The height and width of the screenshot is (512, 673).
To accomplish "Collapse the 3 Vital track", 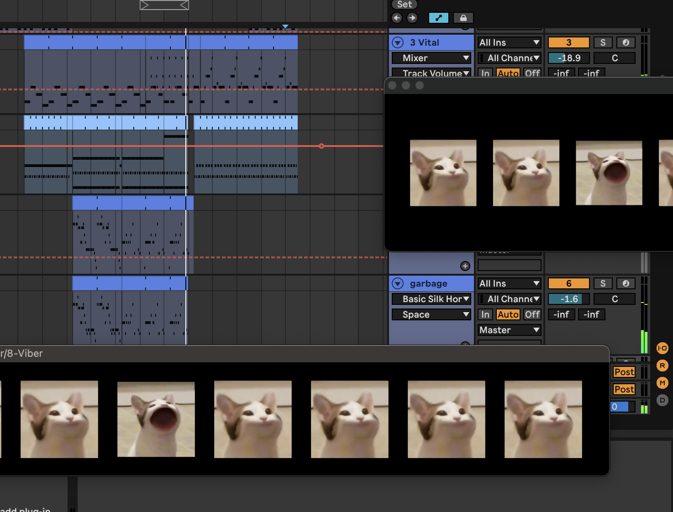I will (398, 42).
